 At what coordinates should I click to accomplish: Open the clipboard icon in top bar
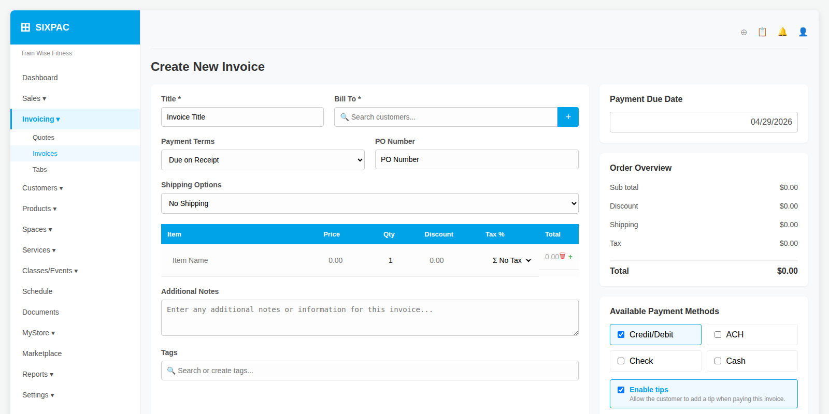coord(762,32)
